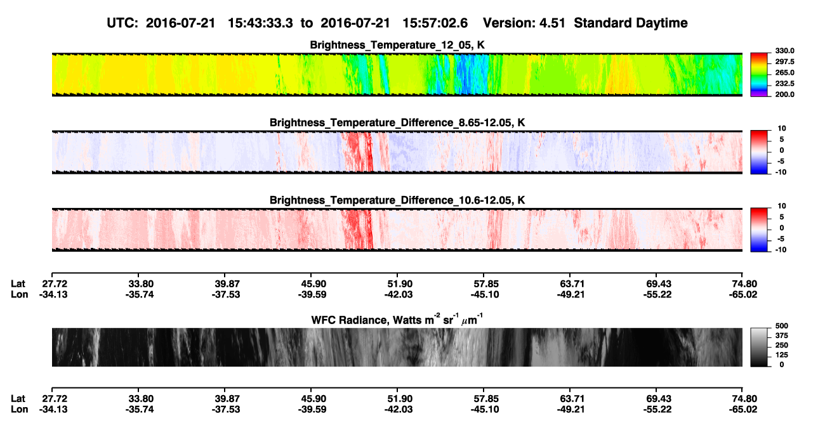825x423 pixels.
Task: Click the 'Lat' label of upper axis
Action: coord(18,283)
